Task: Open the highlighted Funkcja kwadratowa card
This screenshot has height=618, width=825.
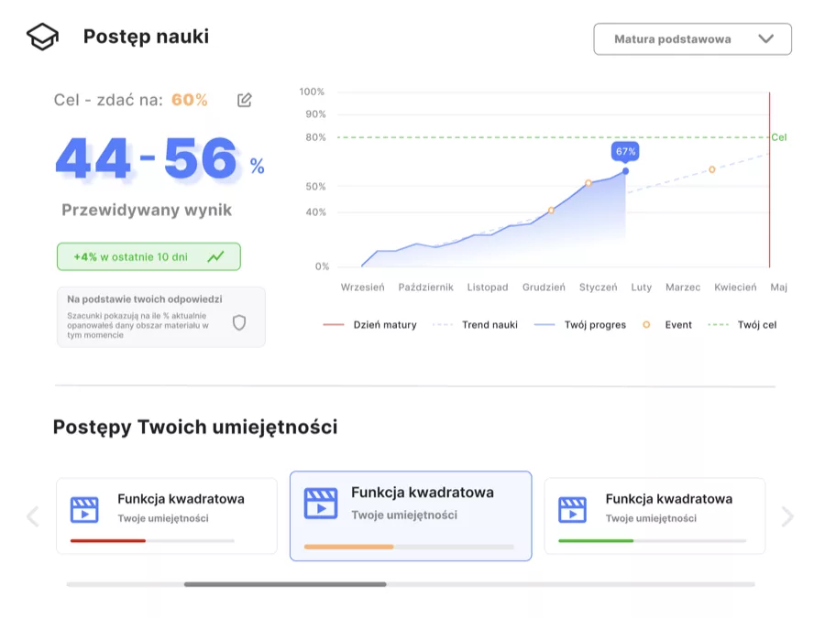Action: click(x=411, y=516)
